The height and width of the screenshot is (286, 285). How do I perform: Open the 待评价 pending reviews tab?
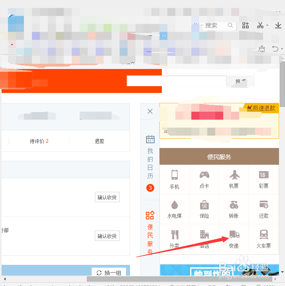click(39, 141)
